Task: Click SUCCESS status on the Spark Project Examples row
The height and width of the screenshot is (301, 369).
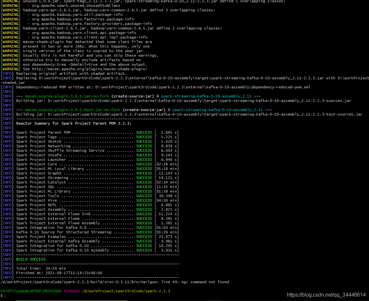Action: (x=144, y=237)
